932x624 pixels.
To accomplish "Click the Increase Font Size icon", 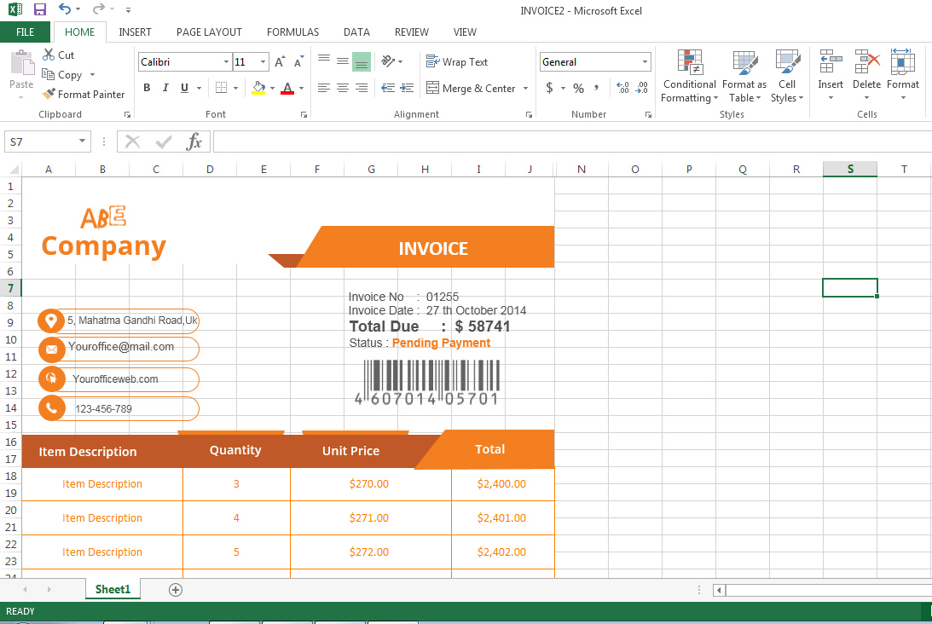I will pyautogui.click(x=280, y=62).
